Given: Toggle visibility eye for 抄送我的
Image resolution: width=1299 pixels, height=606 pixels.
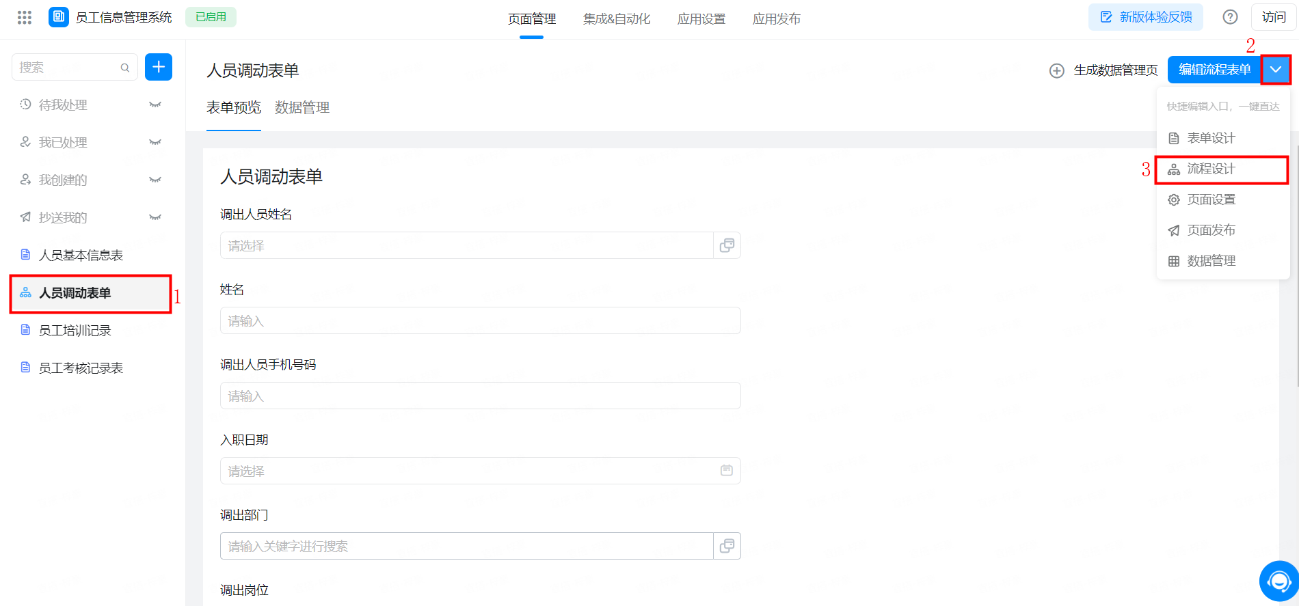Looking at the screenshot, I should pyautogui.click(x=155, y=218).
